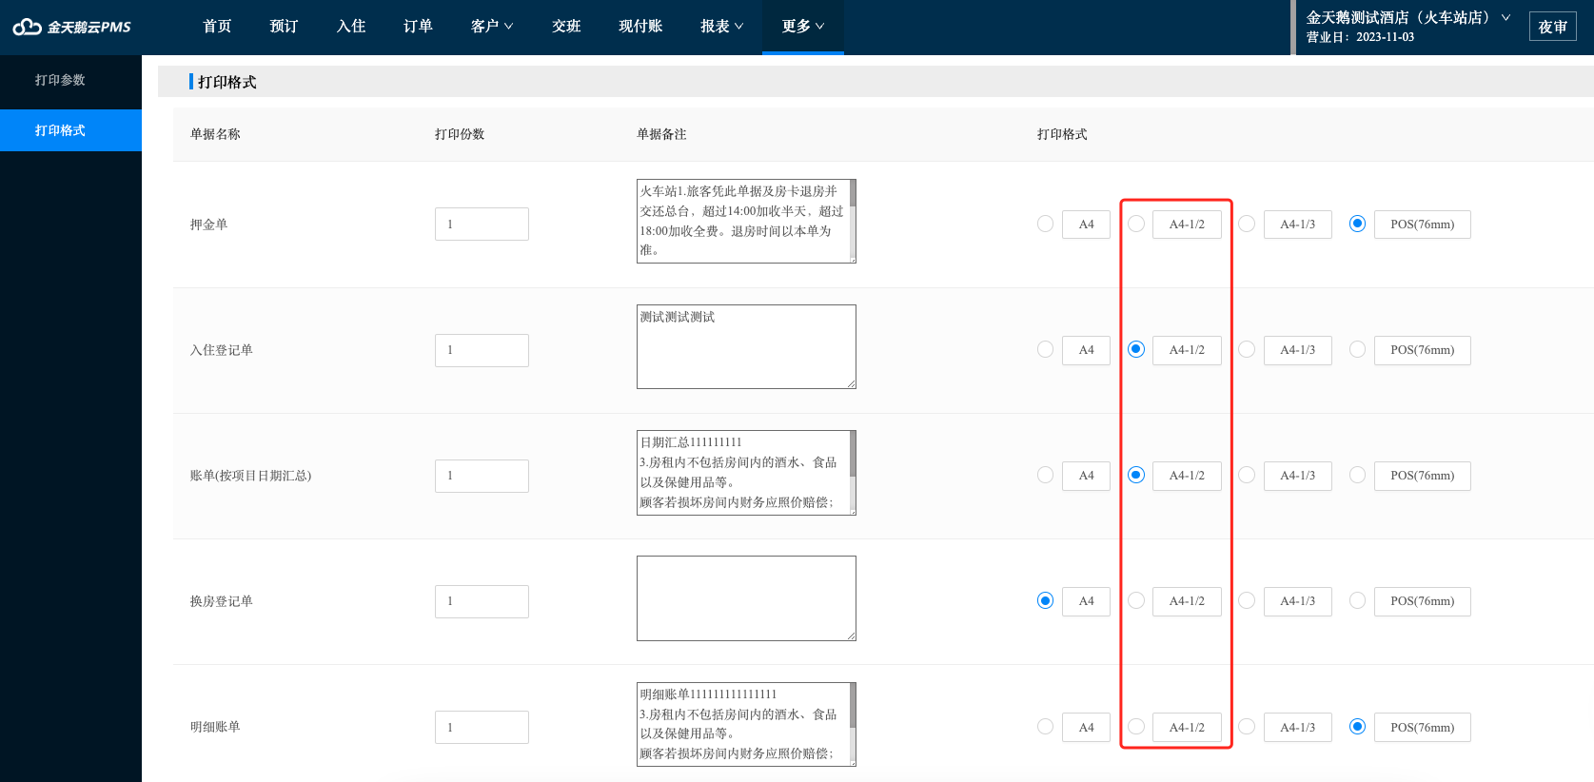Viewport: 1594px width, 782px height.
Task: Select A4 radio for 明细账单
Action: click(1045, 727)
